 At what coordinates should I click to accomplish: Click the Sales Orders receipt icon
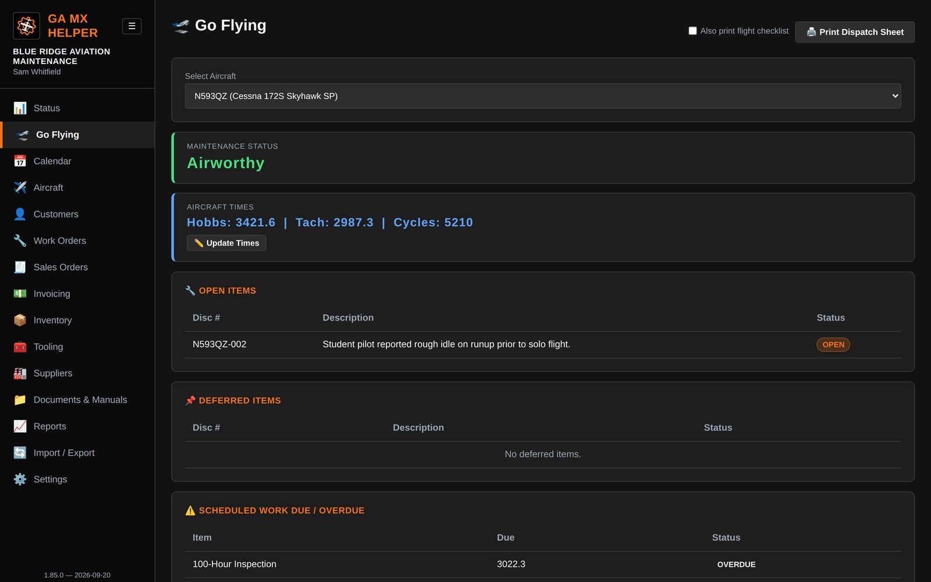[x=20, y=267]
